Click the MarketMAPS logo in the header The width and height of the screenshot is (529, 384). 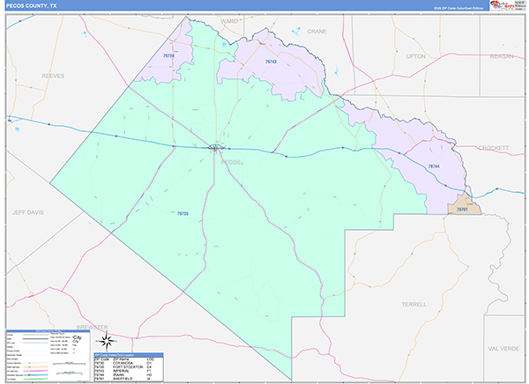coord(503,5)
